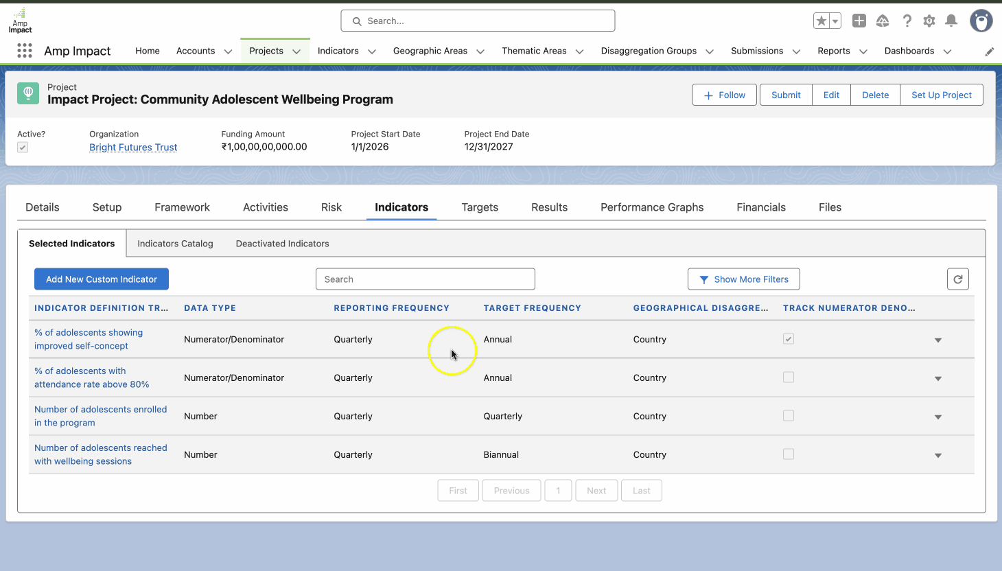Open the Setup gear icon

[x=929, y=21]
